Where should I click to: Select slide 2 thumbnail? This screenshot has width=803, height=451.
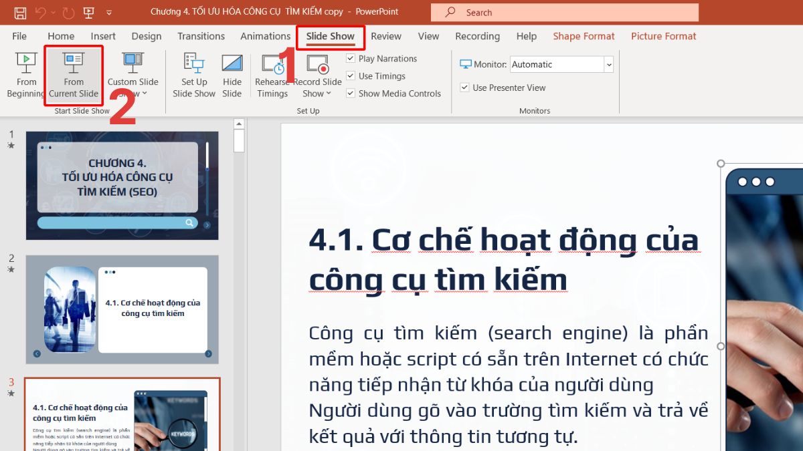(122, 309)
